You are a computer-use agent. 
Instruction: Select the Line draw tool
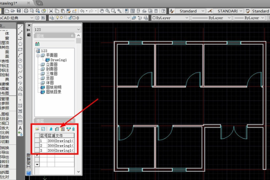[x=21, y=27]
